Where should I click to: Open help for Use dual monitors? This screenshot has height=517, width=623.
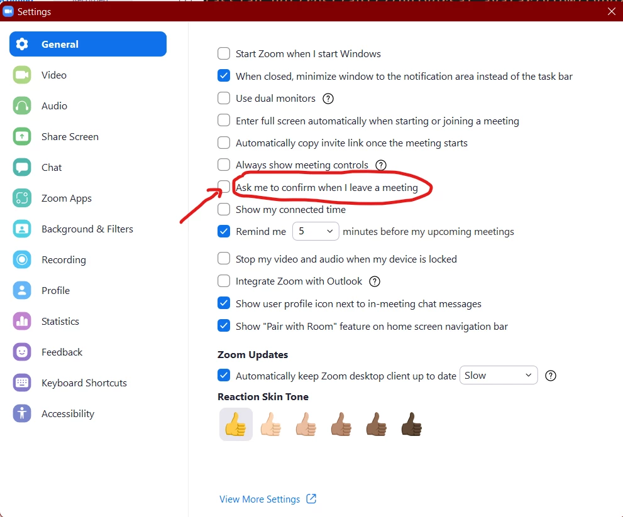click(x=328, y=99)
